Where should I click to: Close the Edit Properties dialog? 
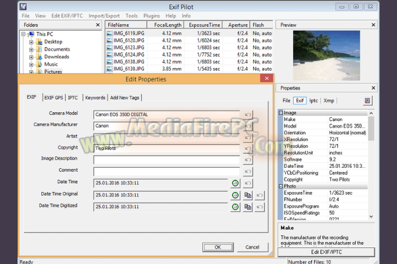(267, 78)
